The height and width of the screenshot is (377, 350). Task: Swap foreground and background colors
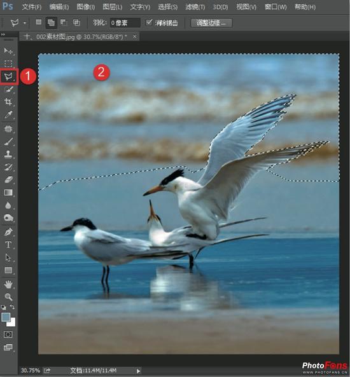[12, 307]
